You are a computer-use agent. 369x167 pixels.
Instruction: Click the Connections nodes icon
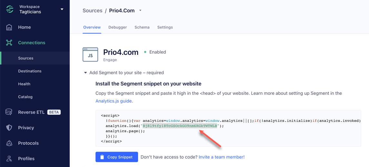tap(9, 43)
